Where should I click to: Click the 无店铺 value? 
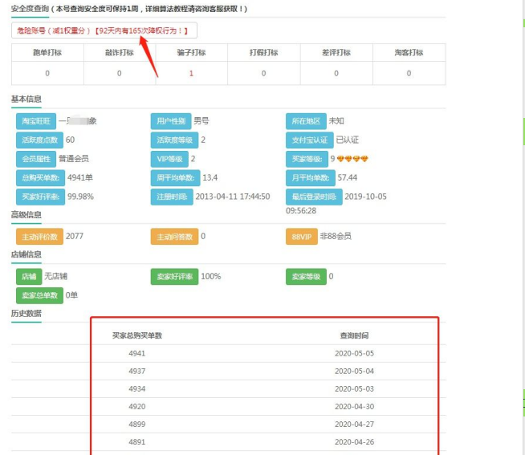pyautogui.click(x=56, y=277)
